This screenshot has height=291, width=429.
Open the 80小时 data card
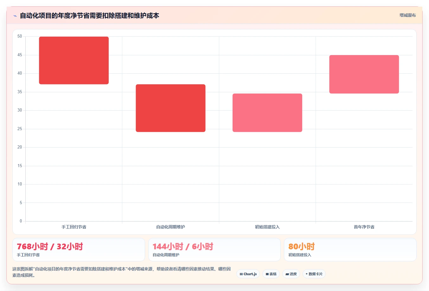click(350, 250)
